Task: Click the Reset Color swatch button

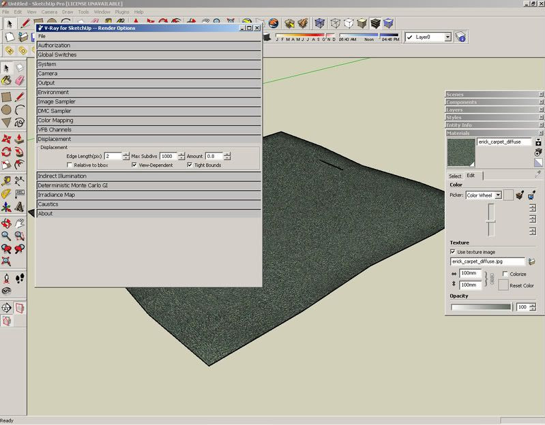Action: click(x=503, y=285)
